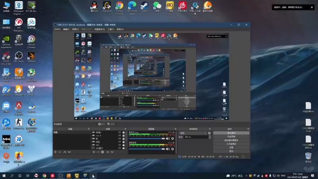Click the 退出 button in controls
This screenshot has height=179, width=318.
[x=231, y=151]
